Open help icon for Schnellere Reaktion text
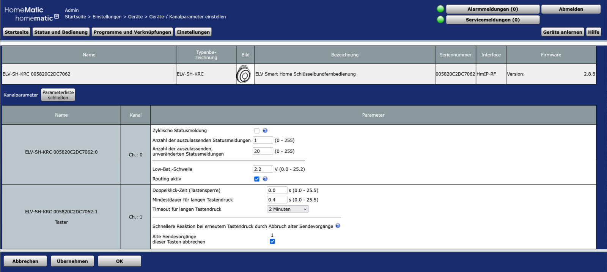The height and width of the screenshot is (272, 607). (x=338, y=226)
